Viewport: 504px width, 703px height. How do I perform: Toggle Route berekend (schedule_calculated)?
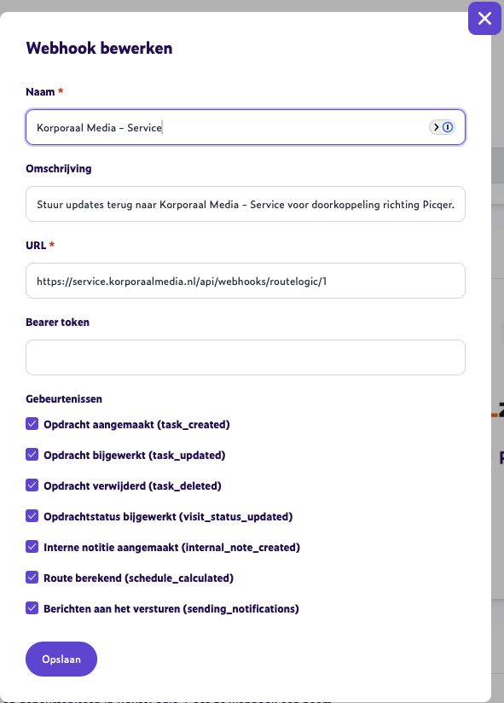click(32, 578)
